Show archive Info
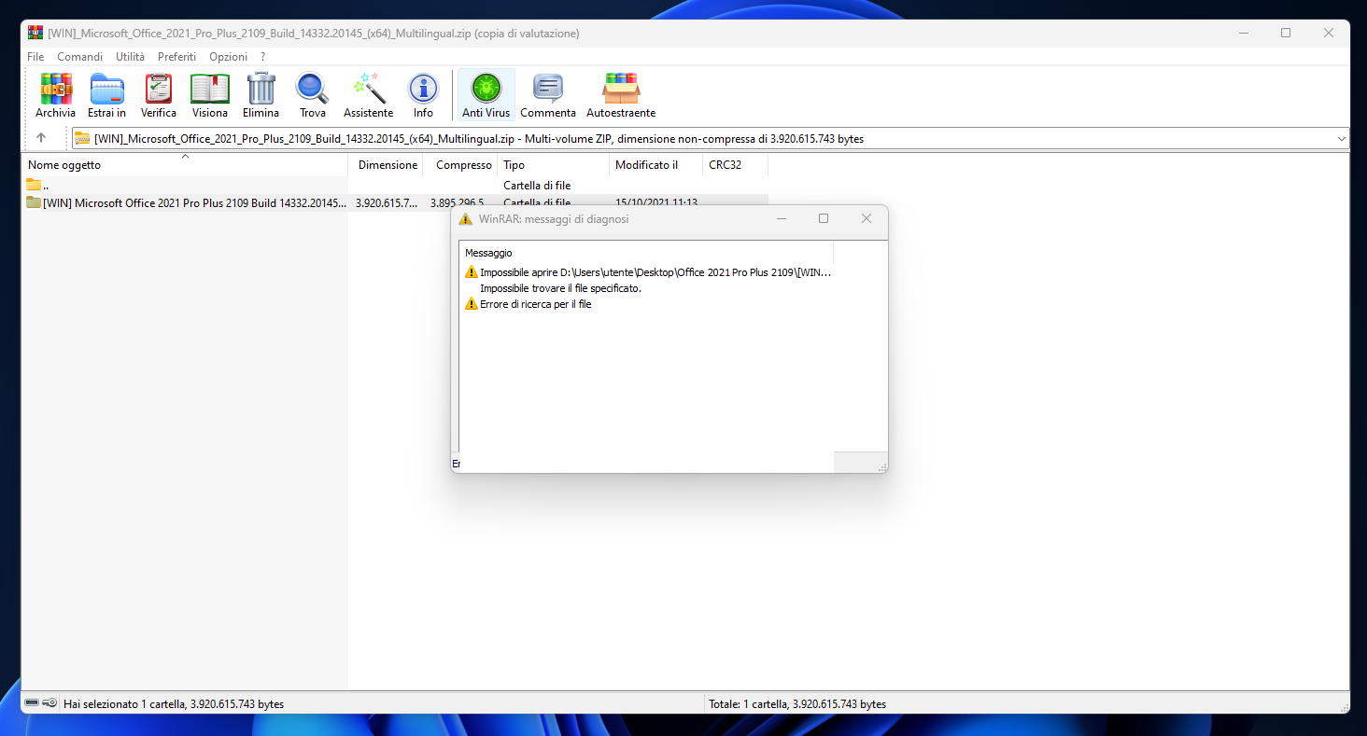This screenshot has height=736, width=1367. click(x=423, y=95)
